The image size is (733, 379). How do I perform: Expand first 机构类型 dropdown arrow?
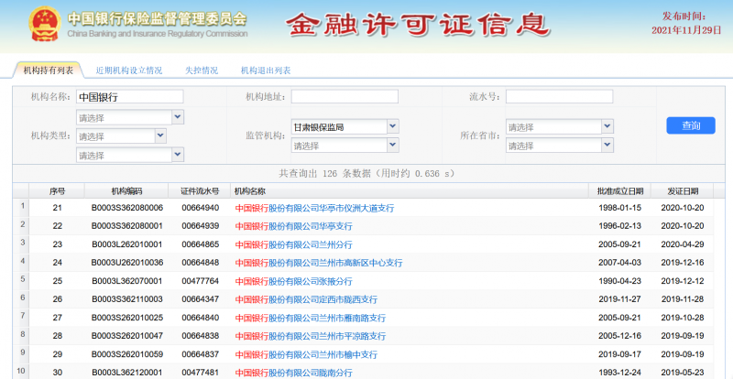point(178,117)
